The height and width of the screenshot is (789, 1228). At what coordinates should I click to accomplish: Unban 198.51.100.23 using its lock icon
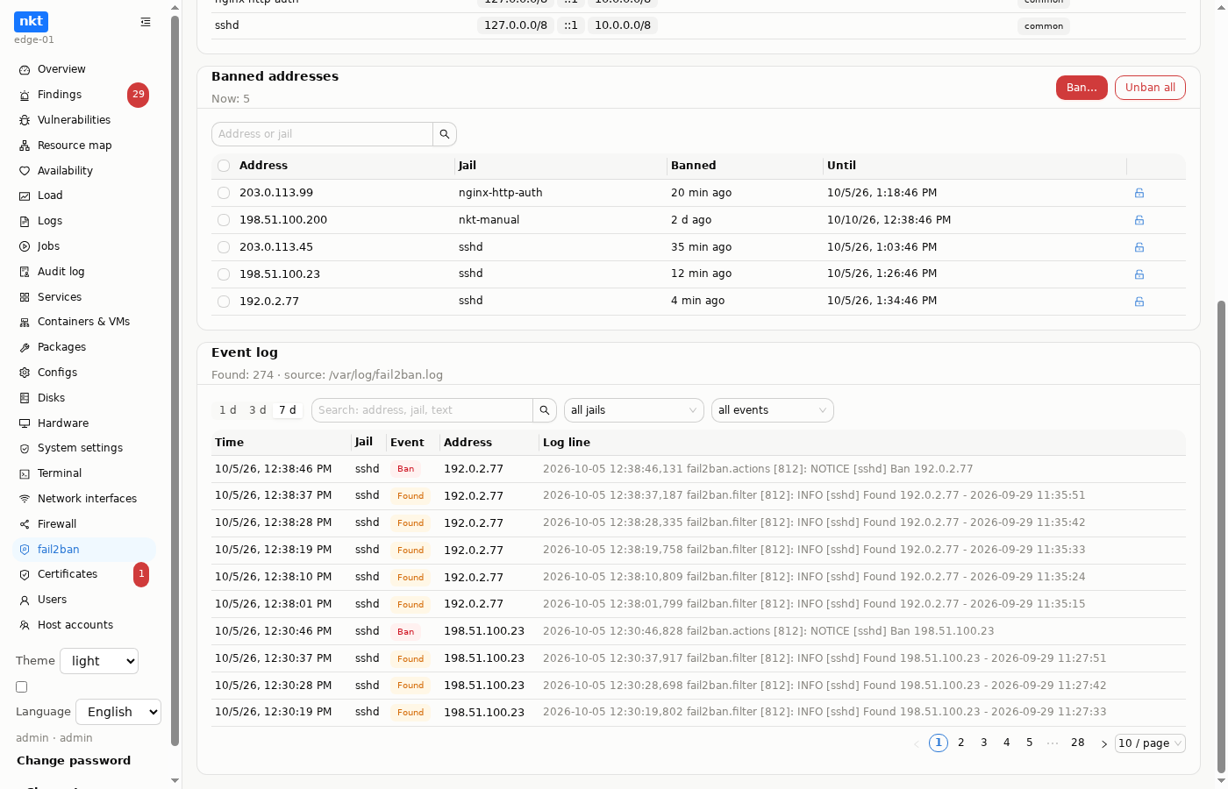coord(1139,274)
